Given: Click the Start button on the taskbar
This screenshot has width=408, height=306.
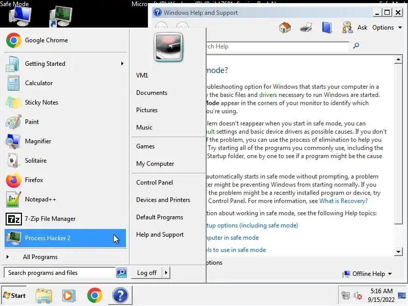Looking at the screenshot, I should tap(14, 296).
